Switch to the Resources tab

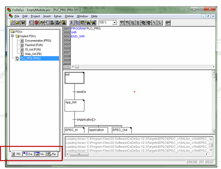[52, 154]
